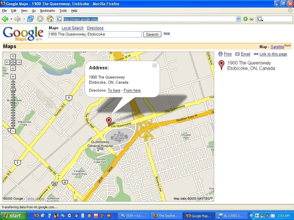Viewport: 294px width, 220px height.
Task: Open the Help menu in the menu bar
Action: [x=74, y=11]
